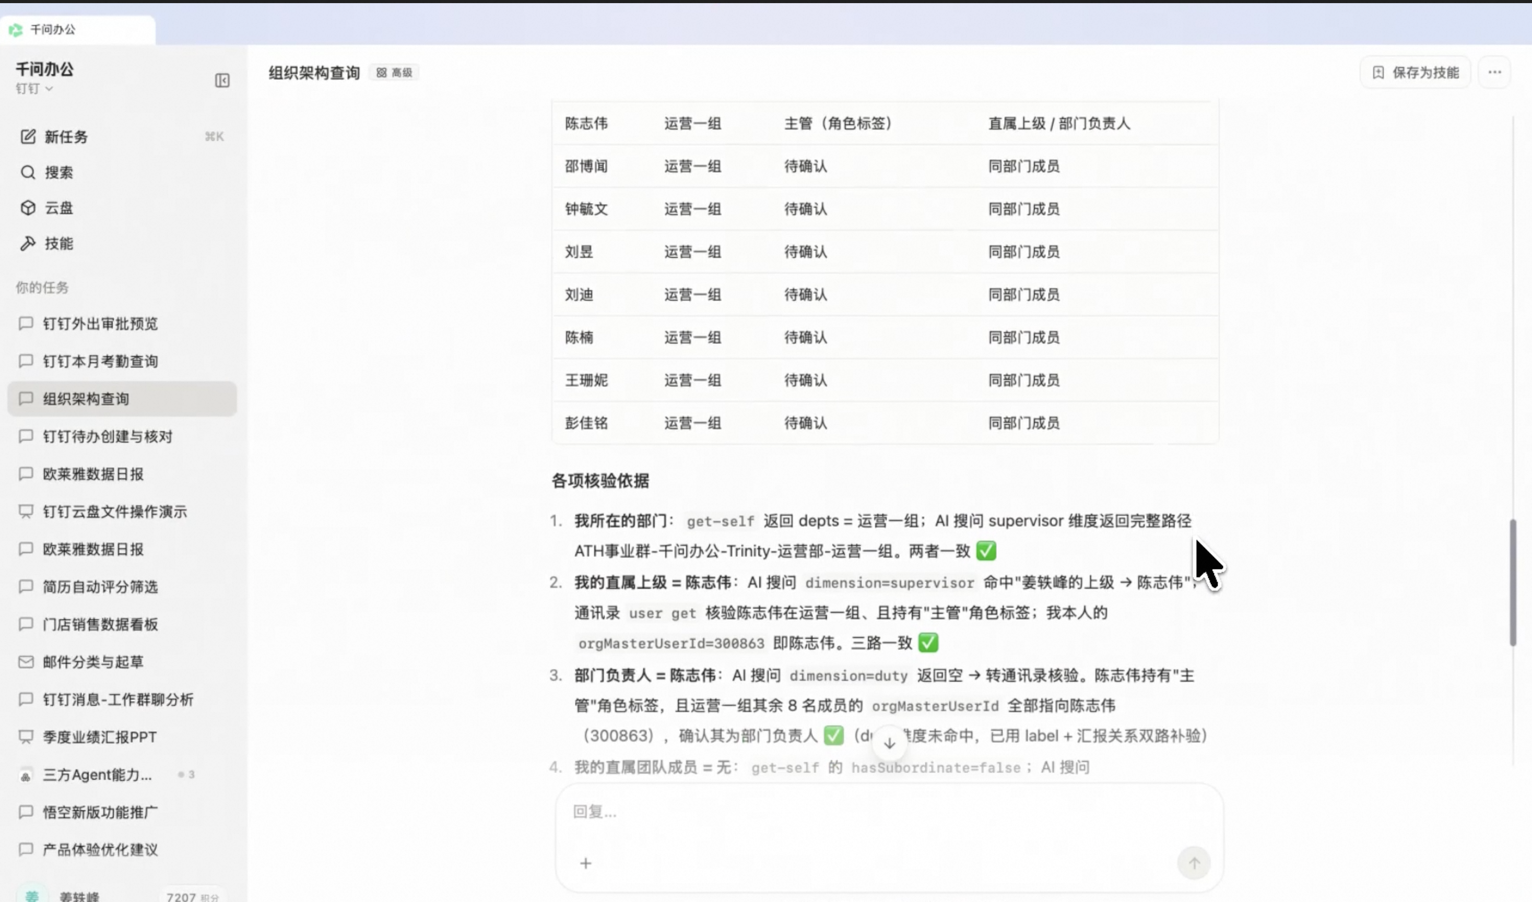Image resolution: width=1532 pixels, height=902 pixels.
Task: Click the chat icon beside 悟空新版功能推广
Action: tap(26, 812)
